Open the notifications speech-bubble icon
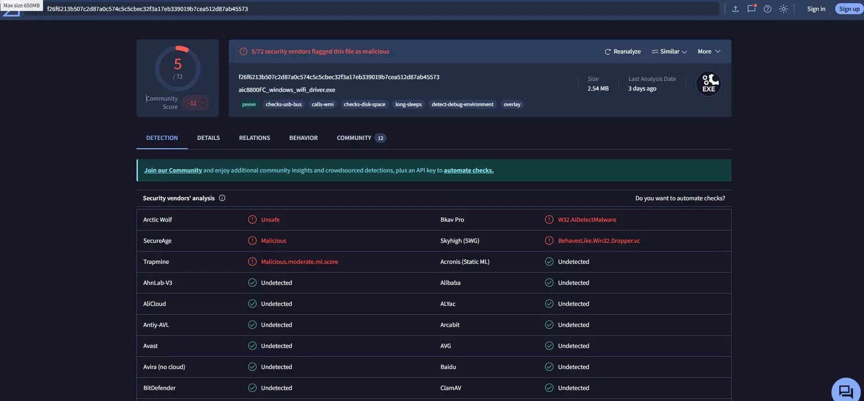 pos(751,9)
